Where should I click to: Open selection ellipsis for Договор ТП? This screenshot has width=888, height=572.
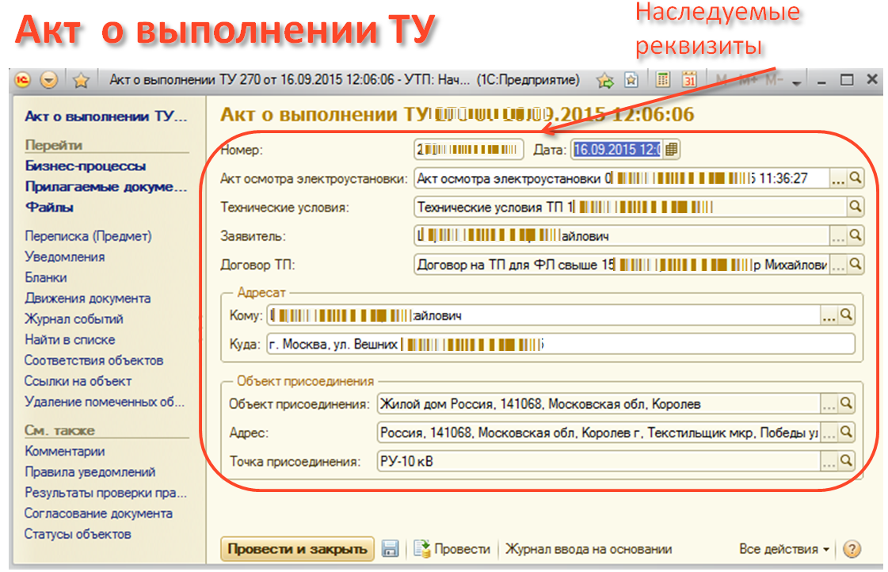[x=837, y=265]
